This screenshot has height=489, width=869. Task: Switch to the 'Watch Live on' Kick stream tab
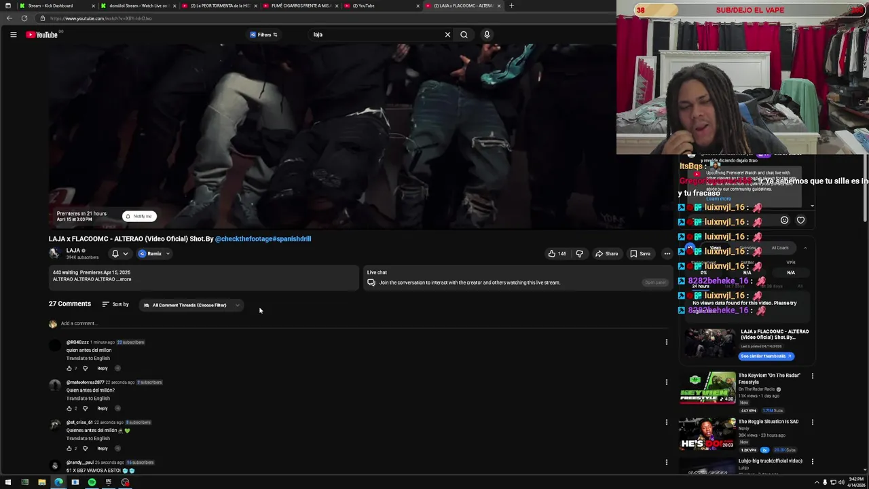tap(138, 5)
